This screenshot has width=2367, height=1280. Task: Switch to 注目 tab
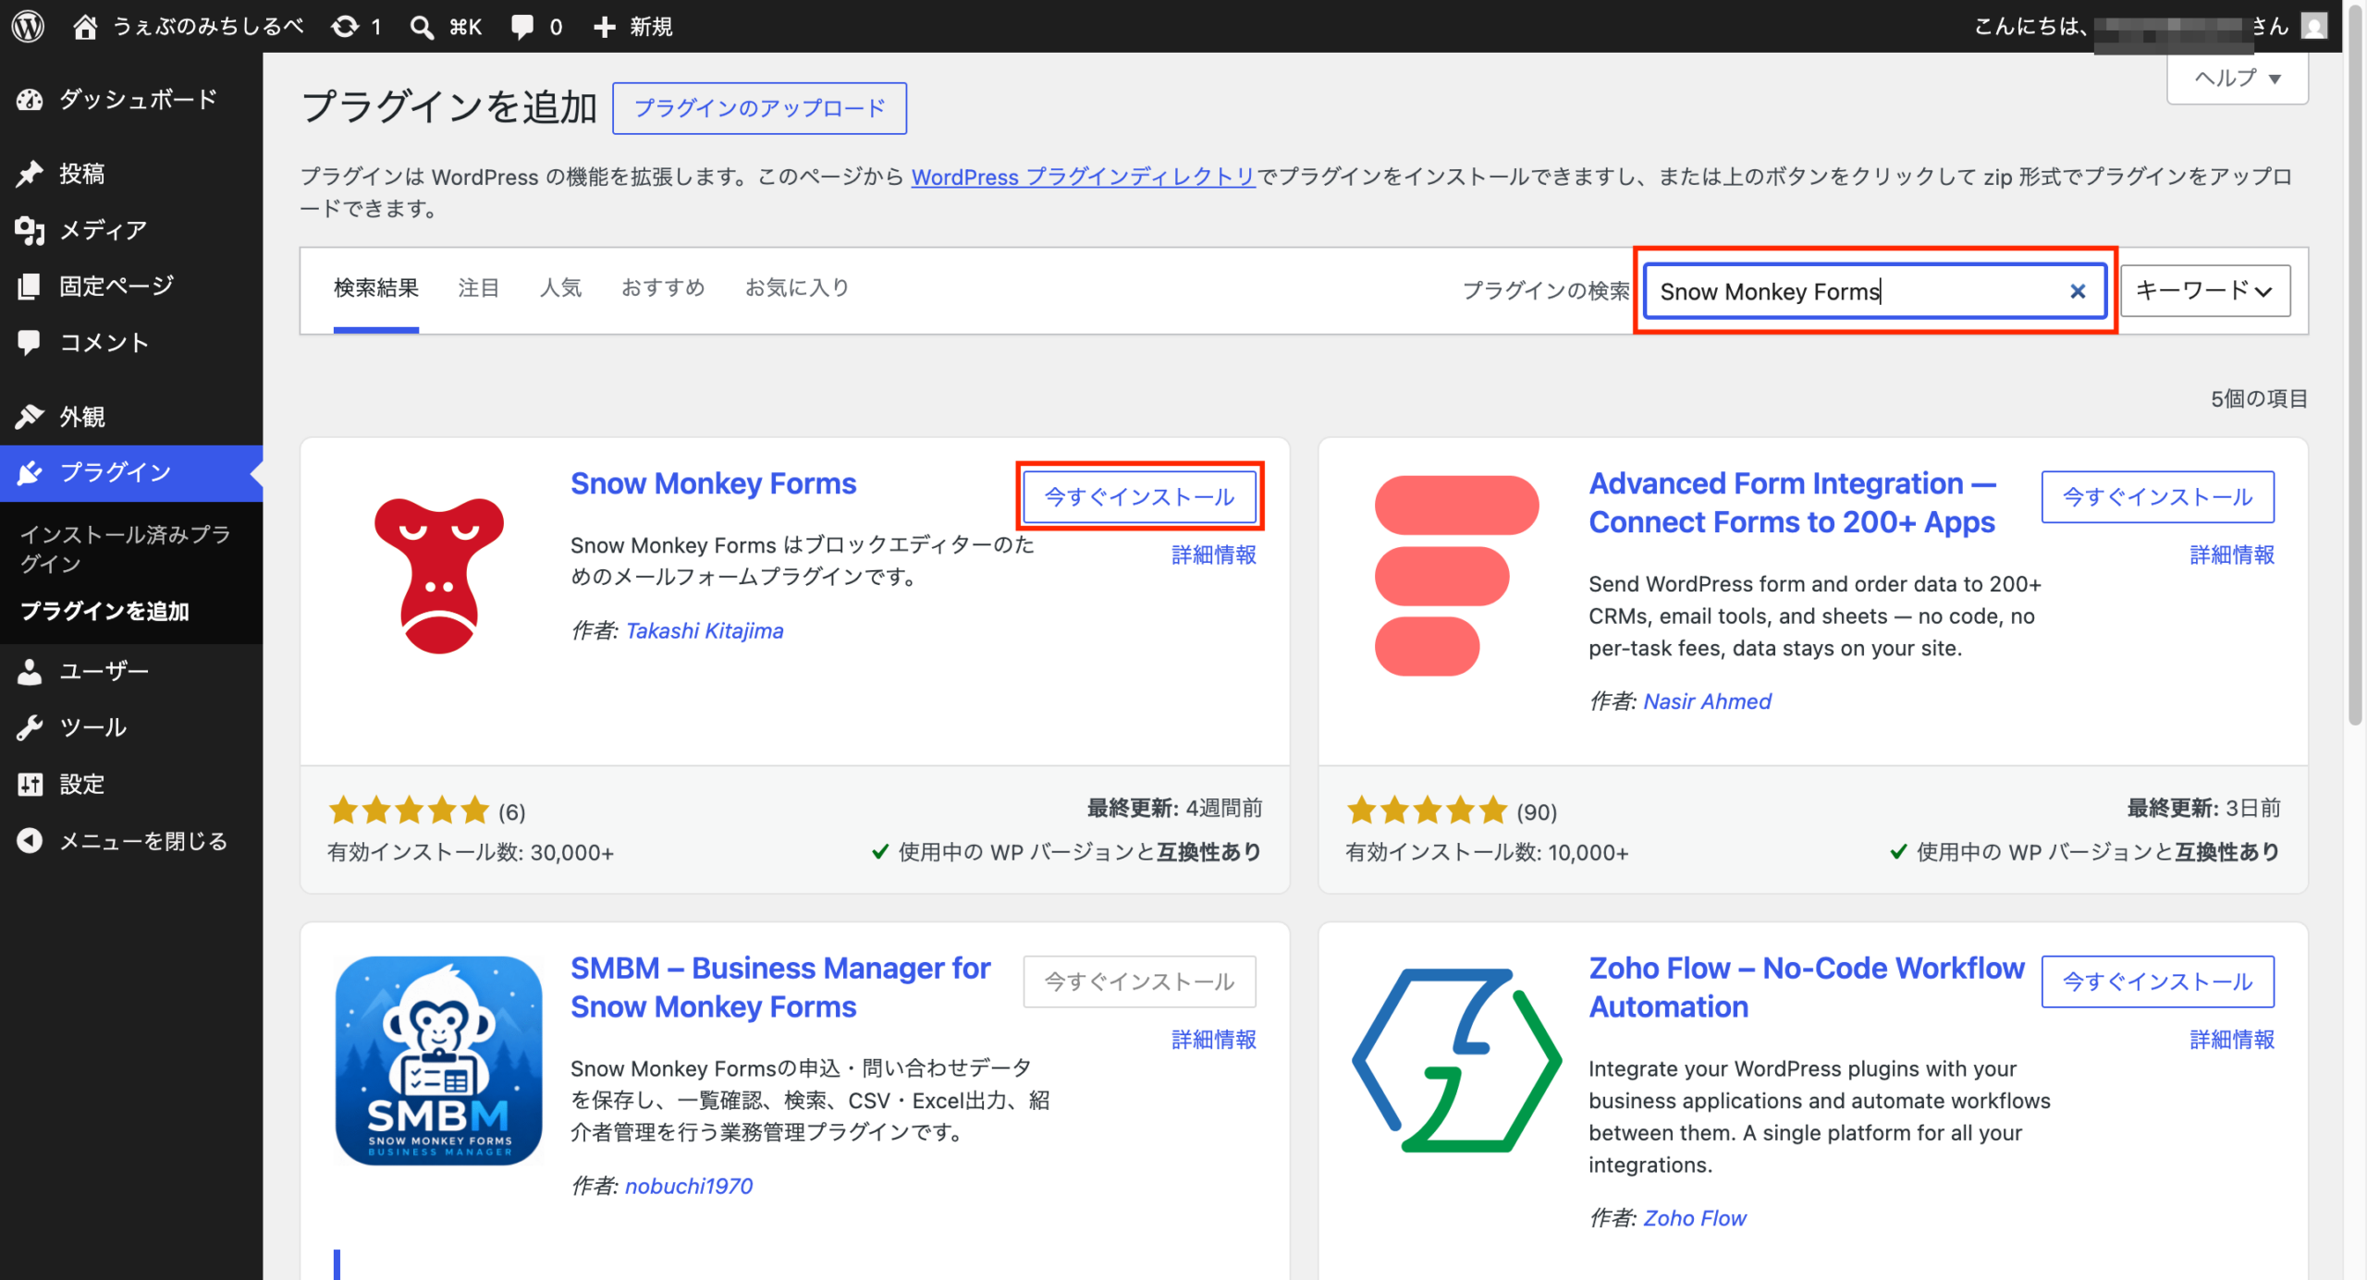478,288
